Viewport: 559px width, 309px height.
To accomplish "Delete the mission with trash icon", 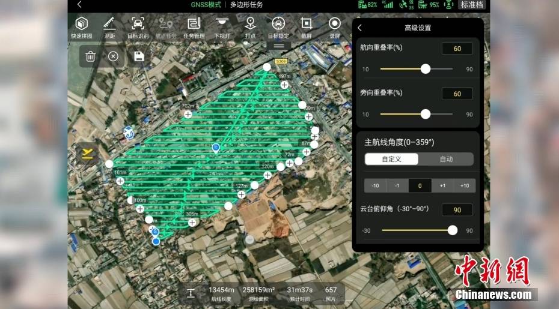I will coord(91,56).
